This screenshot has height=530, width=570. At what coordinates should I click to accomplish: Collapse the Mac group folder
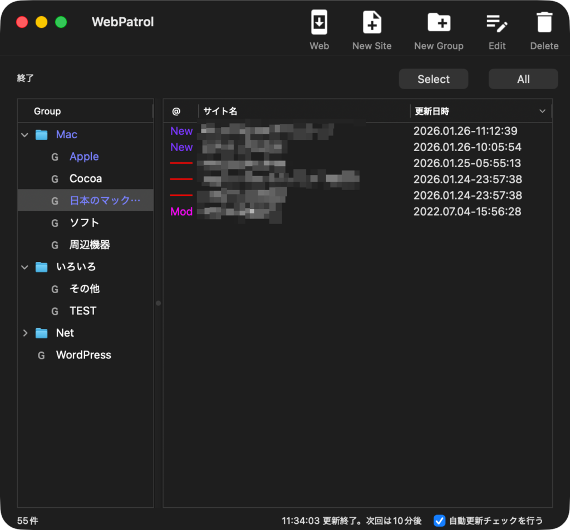[x=24, y=135]
